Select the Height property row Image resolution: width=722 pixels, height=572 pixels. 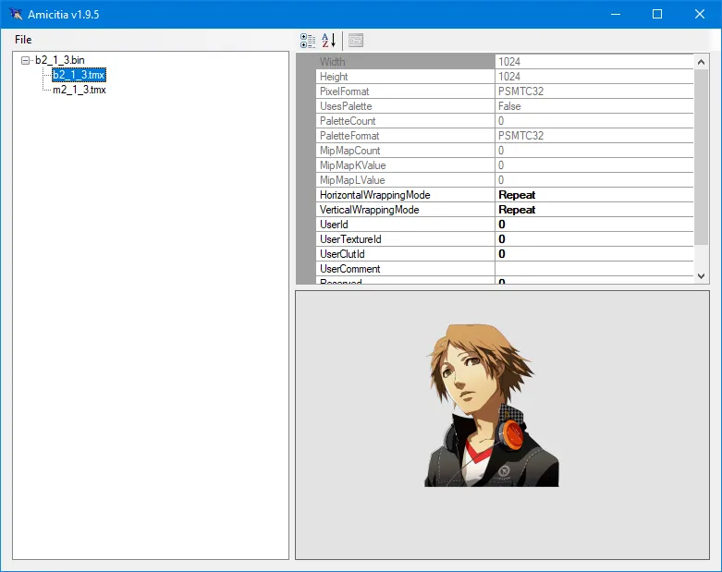pyautogui.click(x=505, y=77)
